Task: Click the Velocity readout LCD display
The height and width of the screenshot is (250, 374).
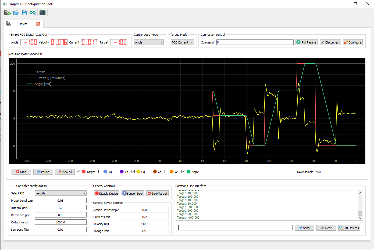Action: 59,42
